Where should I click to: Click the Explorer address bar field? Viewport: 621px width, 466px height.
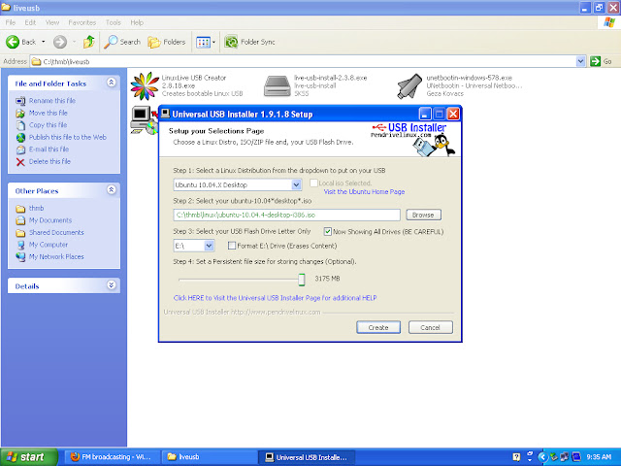click(x=303, y=61)
